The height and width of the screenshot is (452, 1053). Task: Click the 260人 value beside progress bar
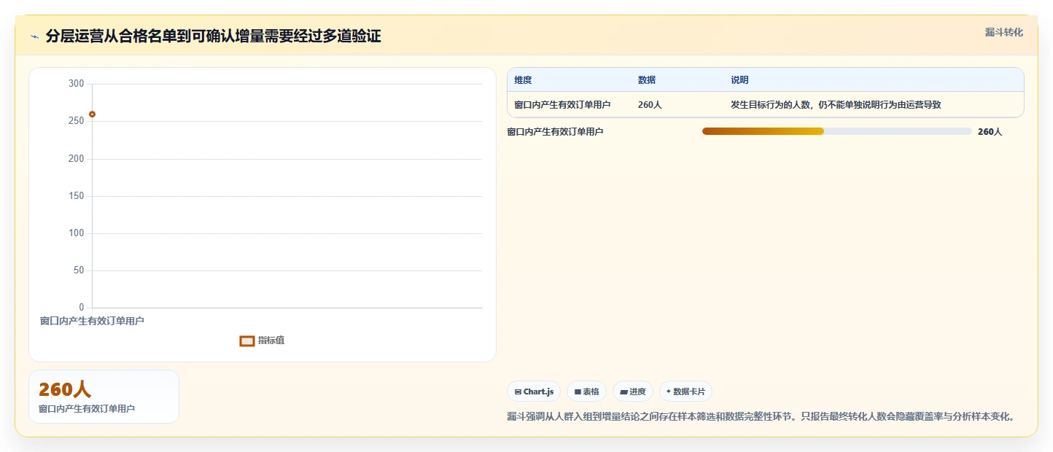[990, 132]
